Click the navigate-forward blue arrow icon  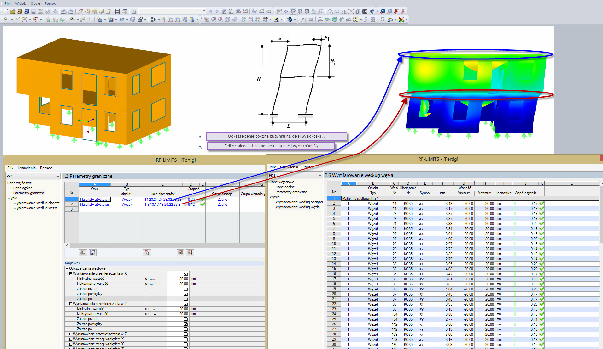[x=217, y=11]
